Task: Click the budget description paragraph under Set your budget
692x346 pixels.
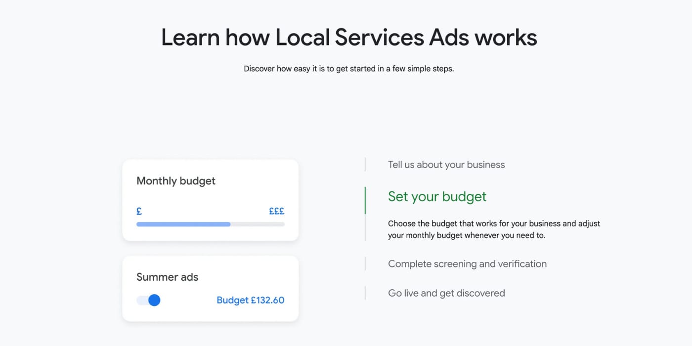Action: tap(494, 229)
